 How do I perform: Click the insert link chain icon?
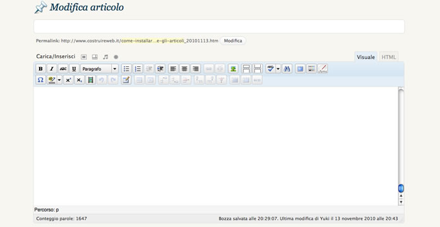(x=209, y=68)
